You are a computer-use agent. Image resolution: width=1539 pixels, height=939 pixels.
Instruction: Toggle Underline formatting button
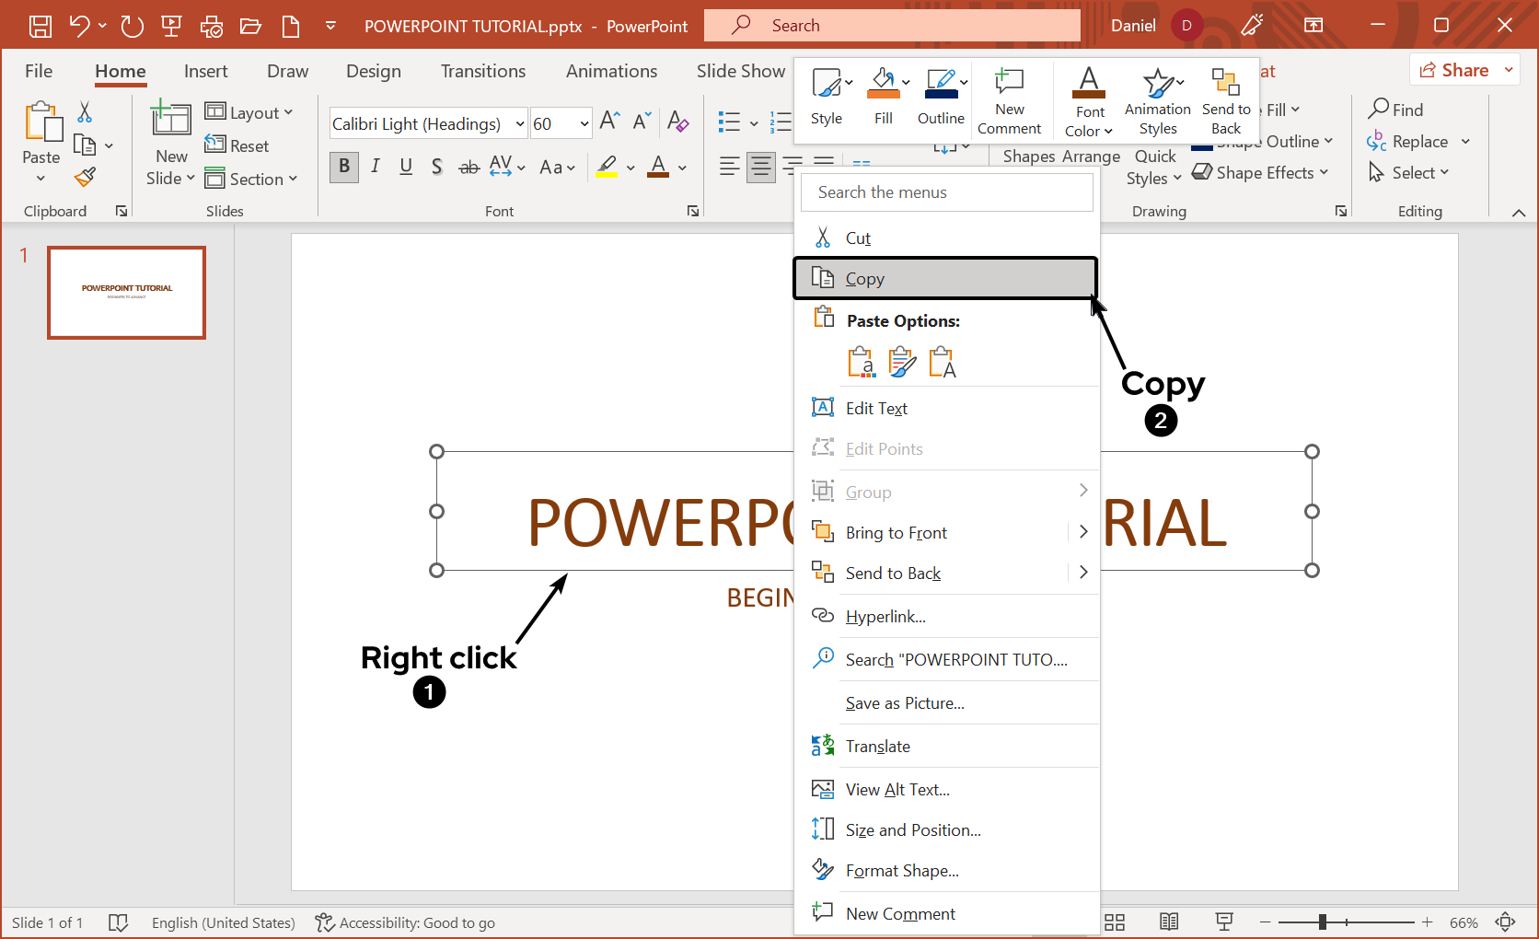point(406,167)
